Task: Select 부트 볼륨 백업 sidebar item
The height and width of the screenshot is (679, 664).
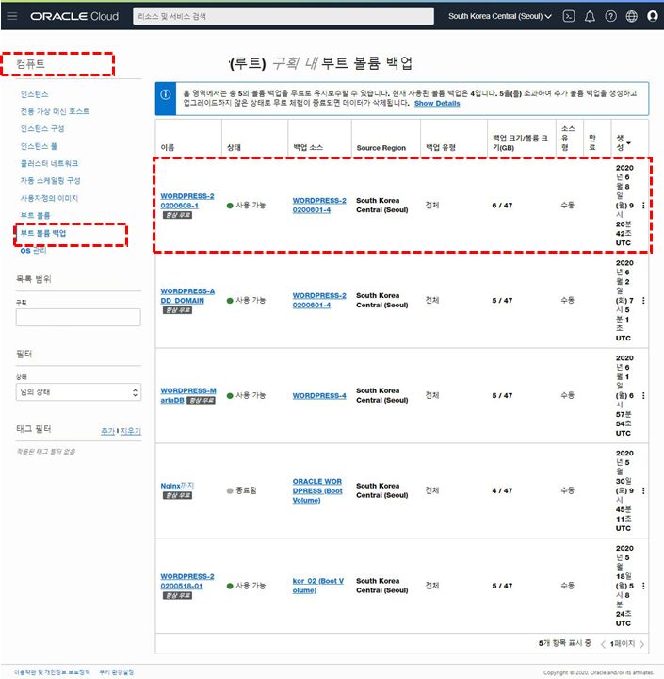Action: point(43,234)
